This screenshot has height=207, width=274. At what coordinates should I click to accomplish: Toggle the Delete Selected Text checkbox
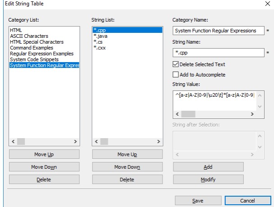(x=176, y=64)
